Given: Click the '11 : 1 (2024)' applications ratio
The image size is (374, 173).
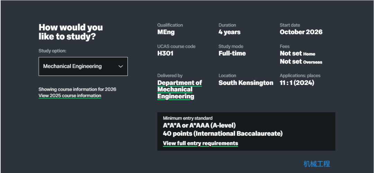Looking at the screenshot, I should coord(297,83).
